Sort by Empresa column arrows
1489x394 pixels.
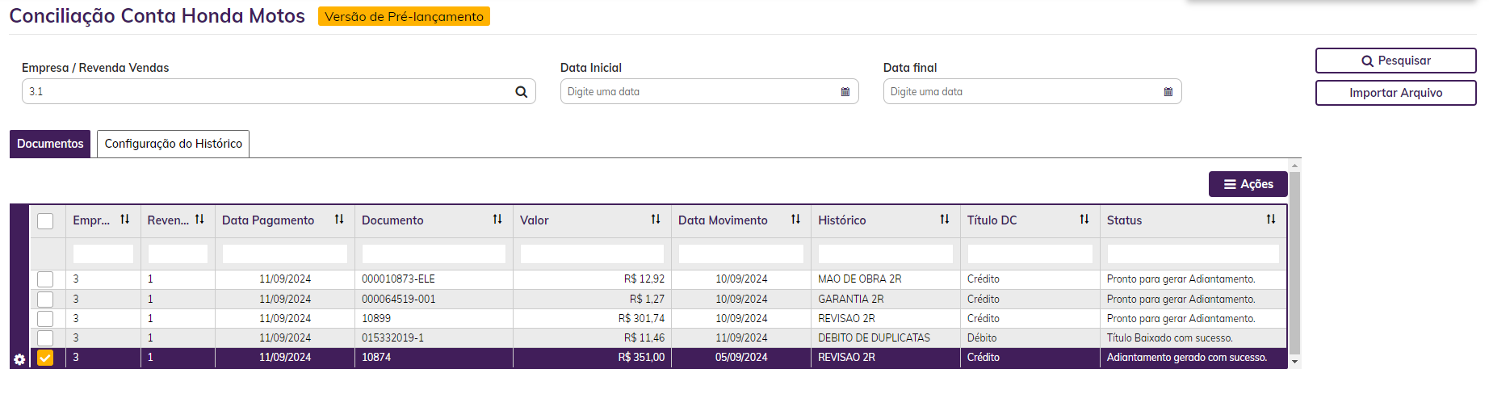(124, 220)
